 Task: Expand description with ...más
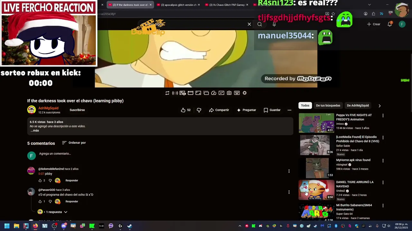click(x=34, y=131)
